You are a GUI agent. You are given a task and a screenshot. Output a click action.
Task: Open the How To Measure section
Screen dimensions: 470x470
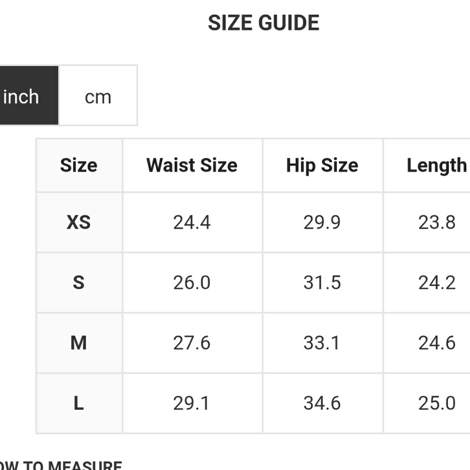61,465
